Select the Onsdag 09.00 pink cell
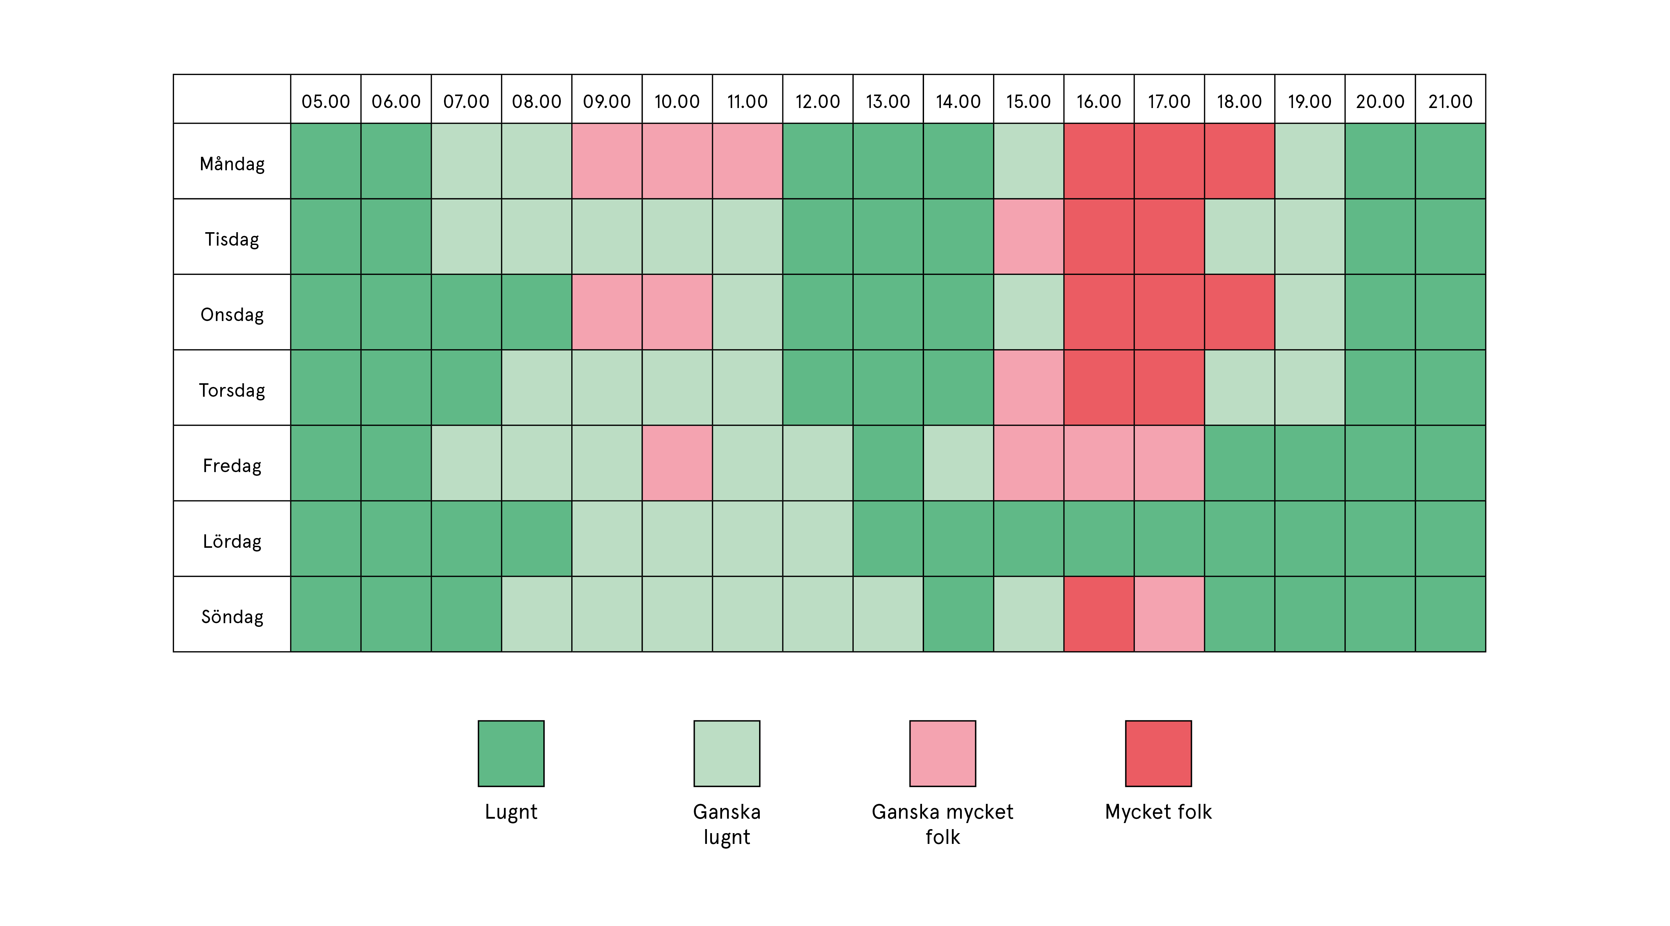 (x=607, y=312)
